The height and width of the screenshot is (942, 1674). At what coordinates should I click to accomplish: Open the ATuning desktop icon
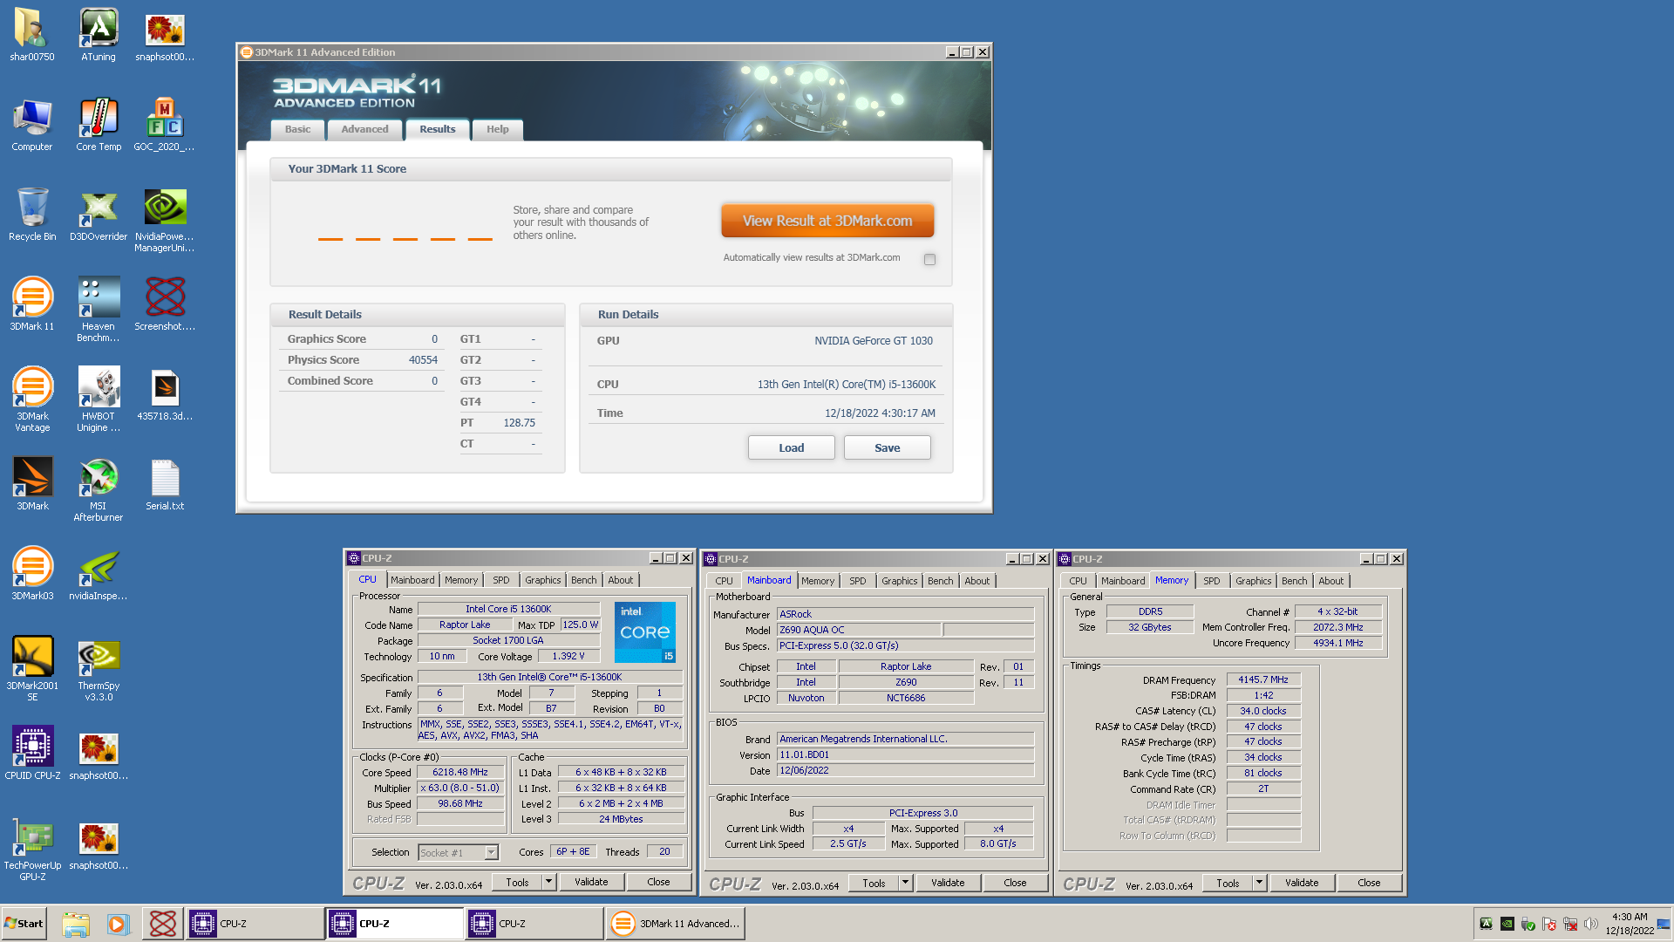[x=99, y=35]
